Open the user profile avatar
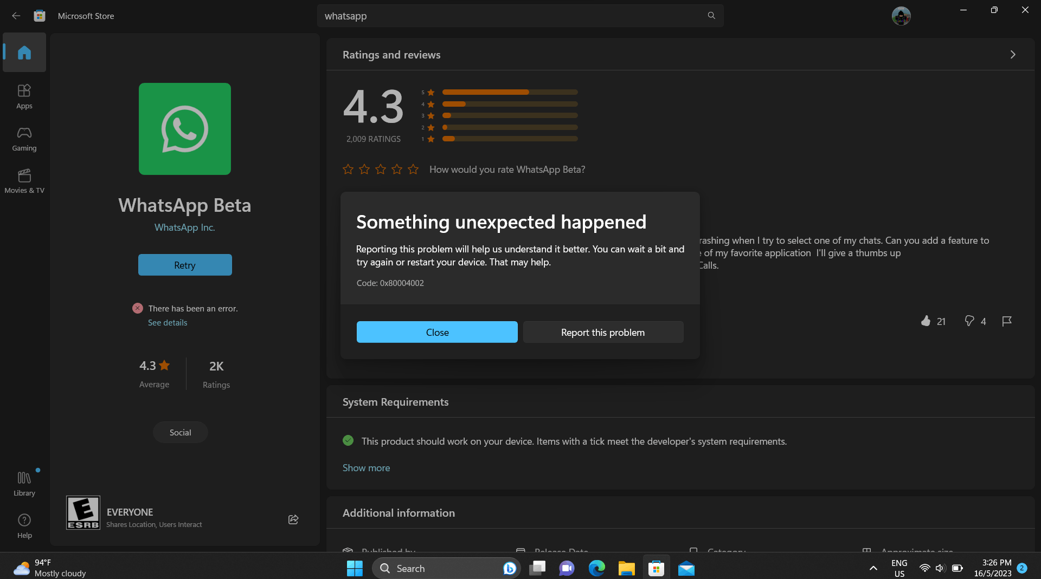 [x=901, y=16]
